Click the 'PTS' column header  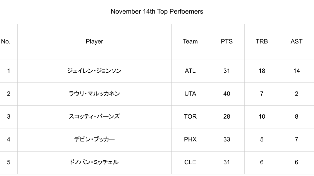[227, 41]
